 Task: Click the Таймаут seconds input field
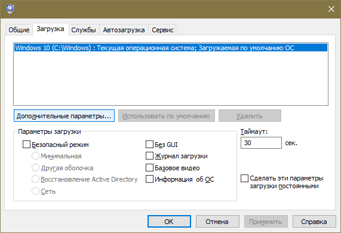pos(261,143)
